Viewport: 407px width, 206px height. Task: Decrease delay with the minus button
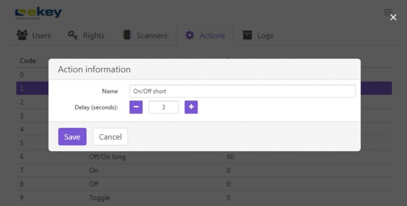click(x=136, y=107)
